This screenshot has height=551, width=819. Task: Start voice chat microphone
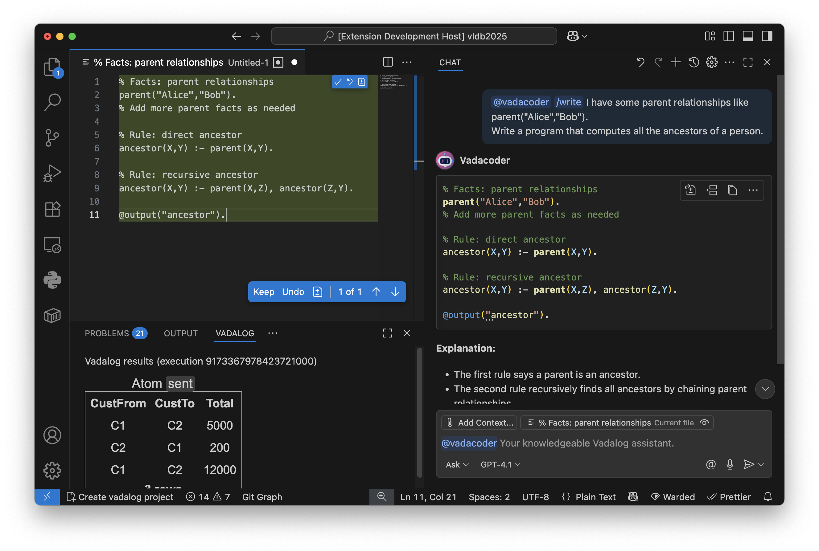coord(730,464)
